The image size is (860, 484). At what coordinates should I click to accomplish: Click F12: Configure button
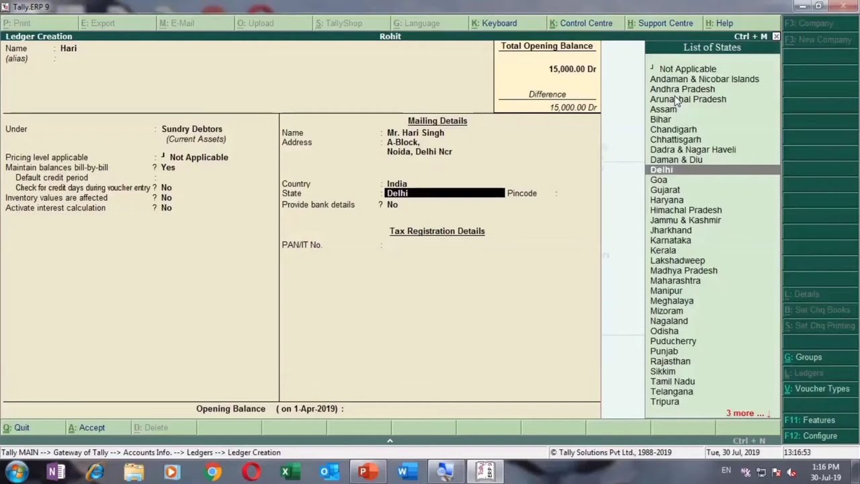pyautogui.click(x=821, y=436)
